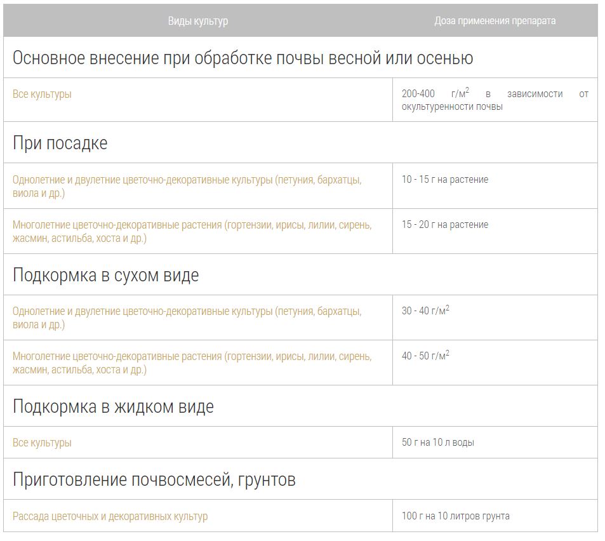Click "Все культуры" under Подкормка в жидком виде
605x541 pixels.
(x=42, y=443)
